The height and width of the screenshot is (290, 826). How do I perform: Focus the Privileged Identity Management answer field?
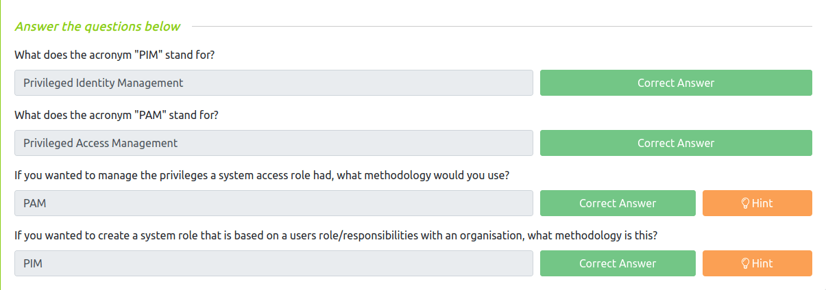coord(274,83)
